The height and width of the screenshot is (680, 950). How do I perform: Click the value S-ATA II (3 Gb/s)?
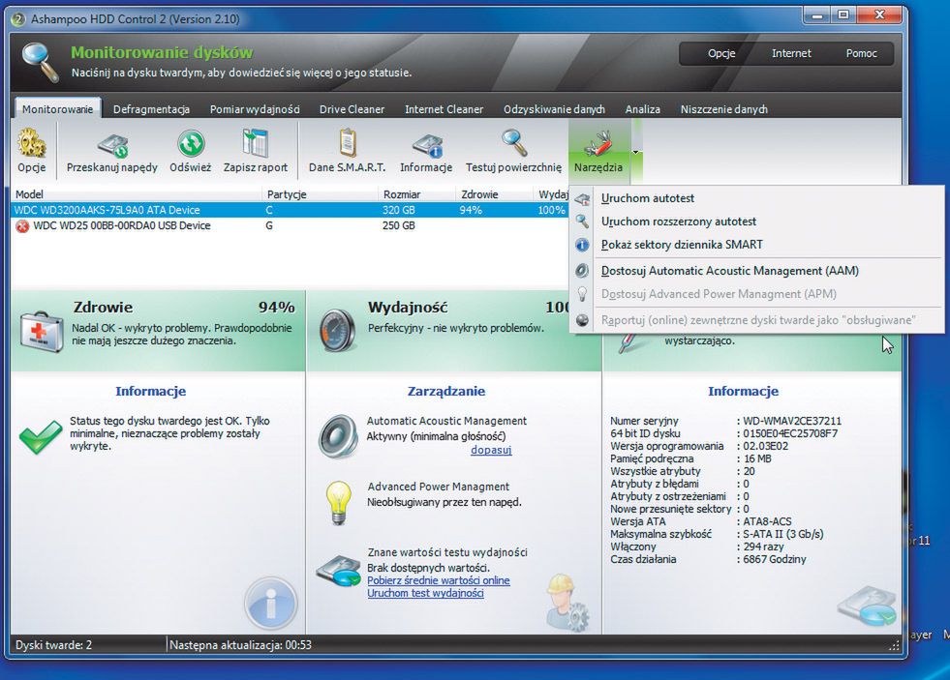click(x=782, y=534)
